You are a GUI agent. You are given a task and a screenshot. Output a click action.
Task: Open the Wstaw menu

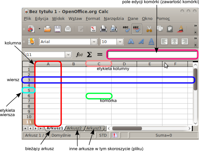pos(75,19)
